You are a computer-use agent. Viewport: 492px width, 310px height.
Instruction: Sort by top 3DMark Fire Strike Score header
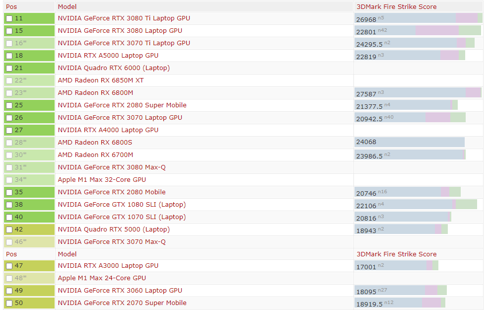point(396,6)
